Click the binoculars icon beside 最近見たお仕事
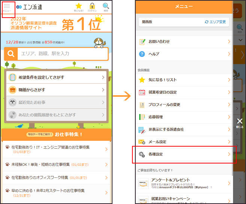 pos(12,102)
